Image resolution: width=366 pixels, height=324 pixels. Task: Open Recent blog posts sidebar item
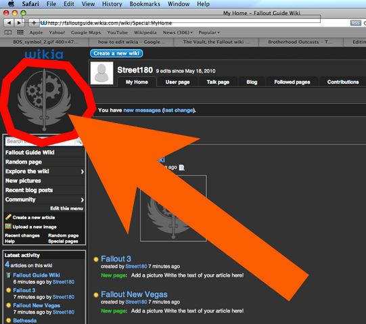point(29,190)
